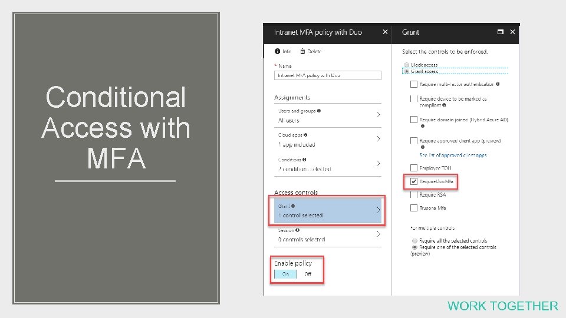Screen dimensions: 566x318
Task: Check the Employee TOU checkbox
Action: (414, 168)
